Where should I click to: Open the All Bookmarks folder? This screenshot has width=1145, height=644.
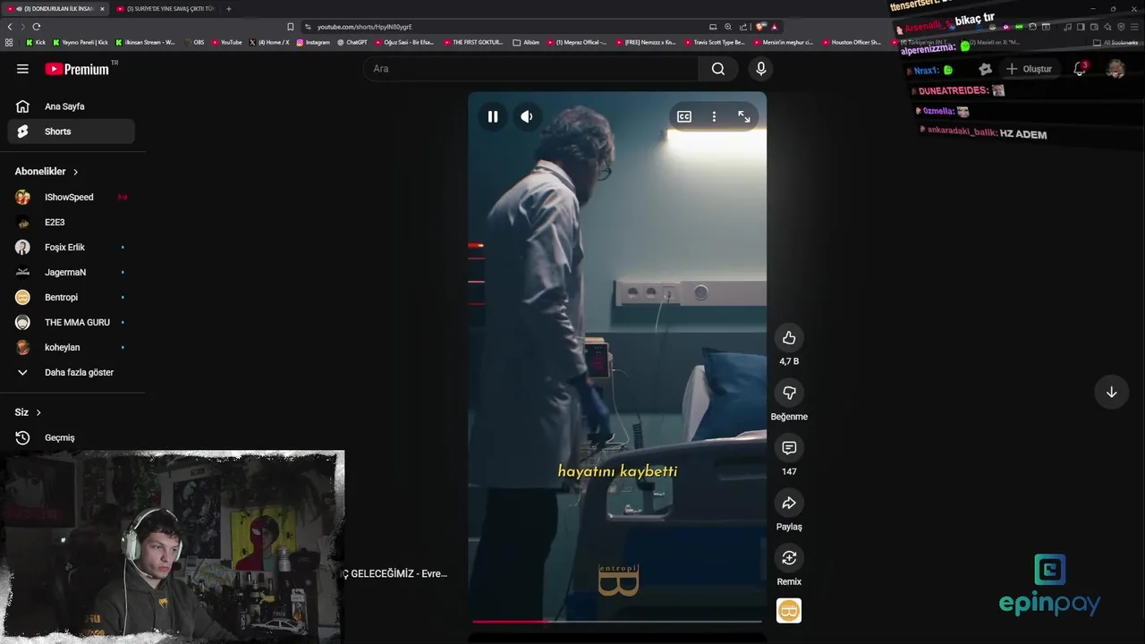click(x=1115, y=42)
